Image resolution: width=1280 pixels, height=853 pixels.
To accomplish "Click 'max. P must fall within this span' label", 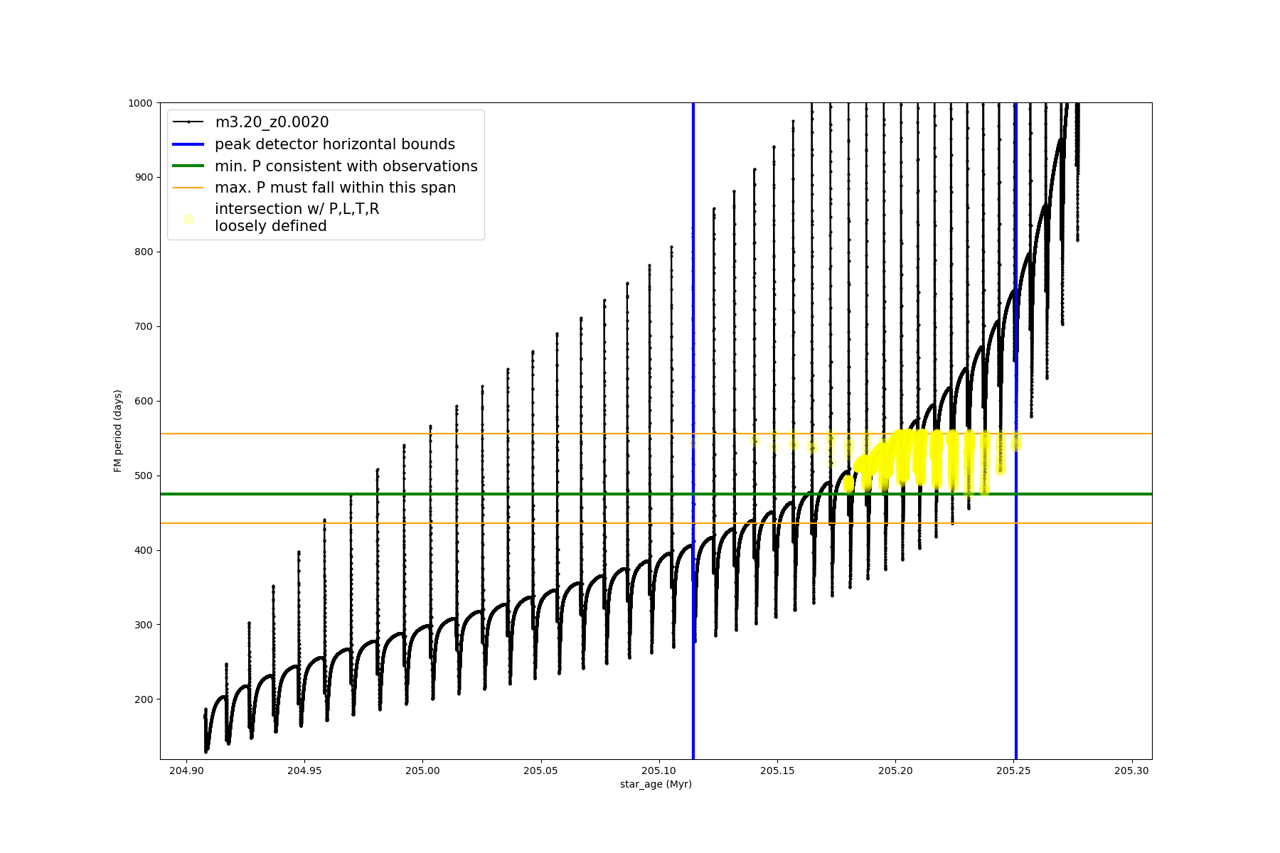I will (335, 188).
